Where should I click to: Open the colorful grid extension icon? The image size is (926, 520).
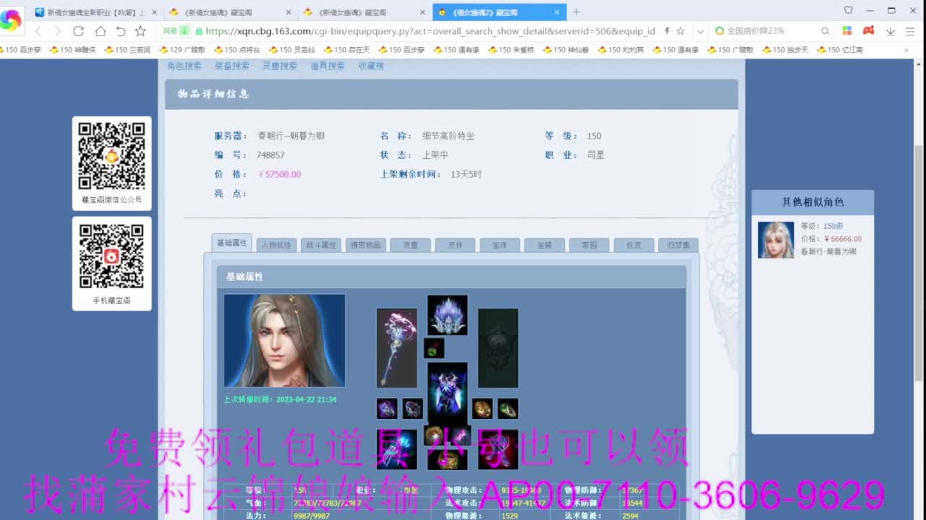coord(847,31)
